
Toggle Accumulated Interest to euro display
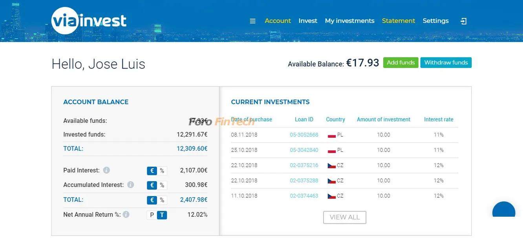point(152,185)
